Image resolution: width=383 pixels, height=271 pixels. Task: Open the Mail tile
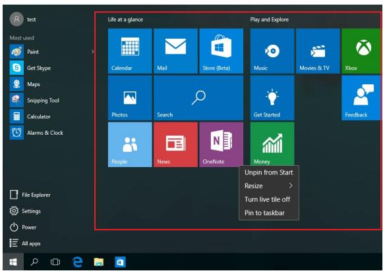click(x=175, y=51)
